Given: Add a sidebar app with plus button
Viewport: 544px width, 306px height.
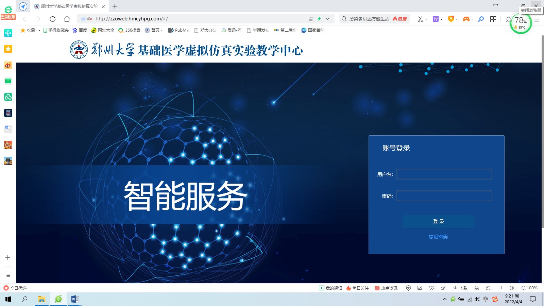Looking at the screenshot, I should [x=8, y=258].
